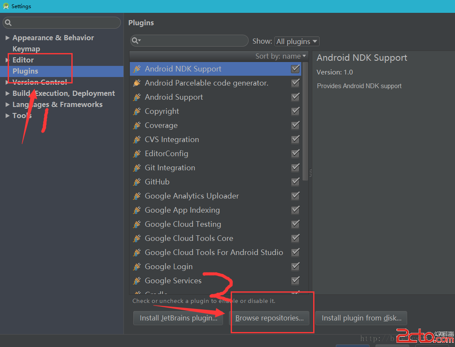
Task: Click the Android Parcelable code generator icon
Action: 137,83
